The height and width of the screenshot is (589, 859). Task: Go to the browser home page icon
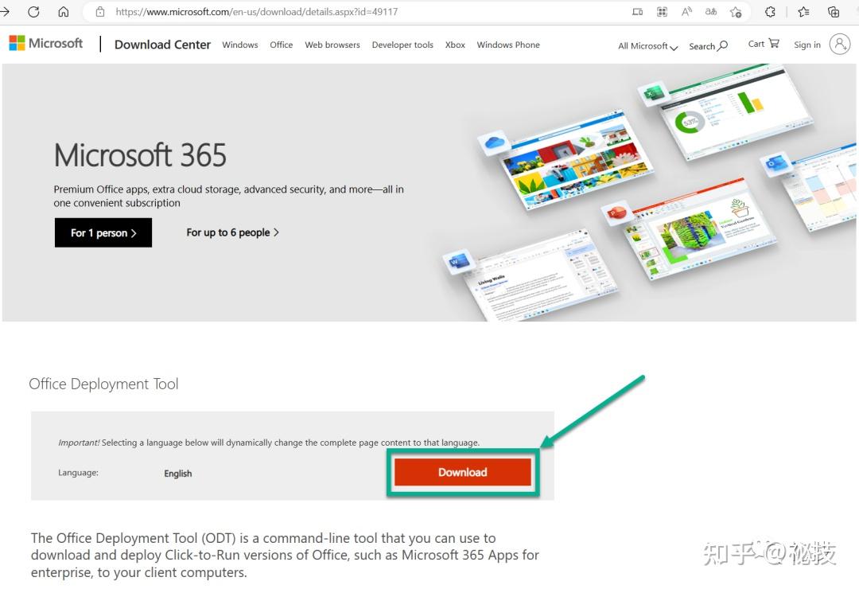pos(64,11)
